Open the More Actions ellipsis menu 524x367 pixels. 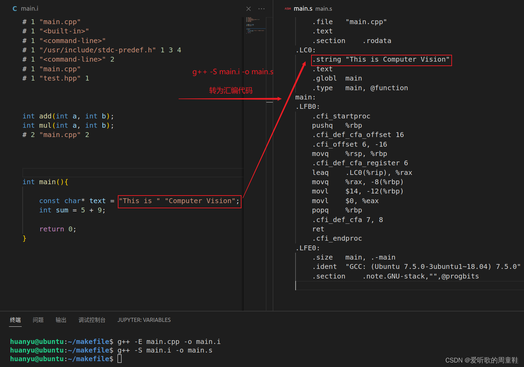tap(261, 9)
